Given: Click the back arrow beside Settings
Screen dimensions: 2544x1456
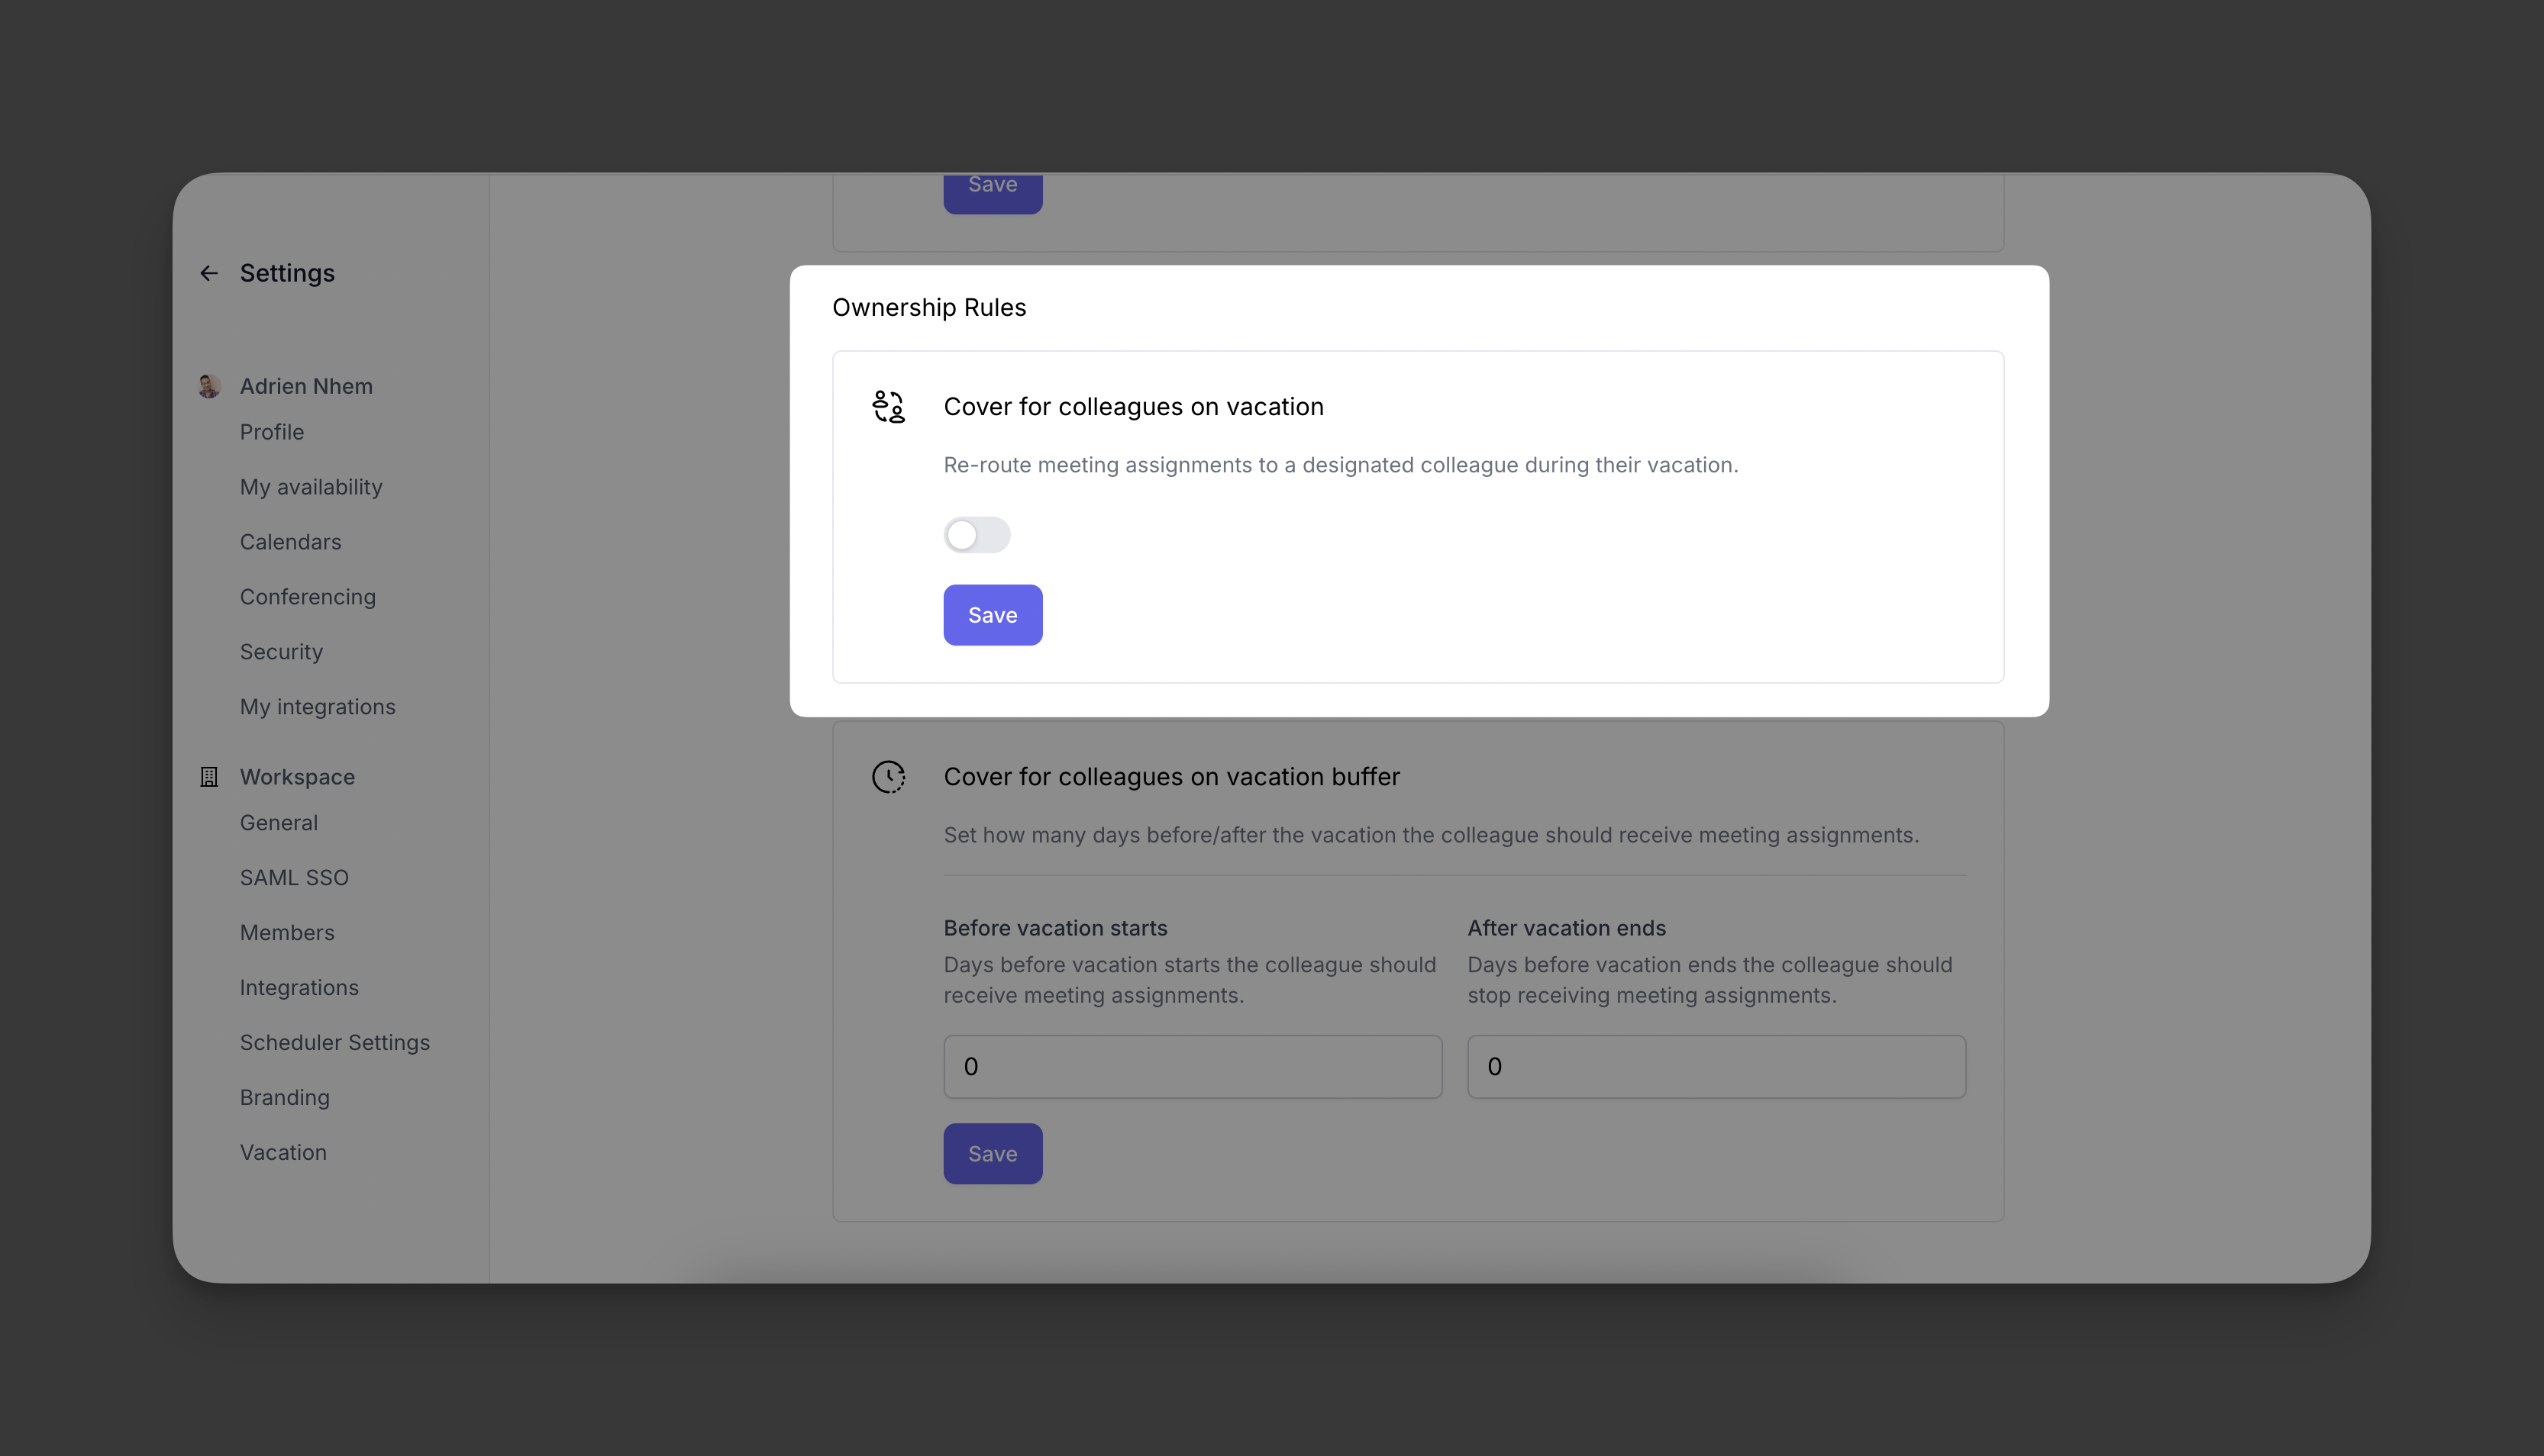Looking at the screenshot, I should click(x=208, y=273).
